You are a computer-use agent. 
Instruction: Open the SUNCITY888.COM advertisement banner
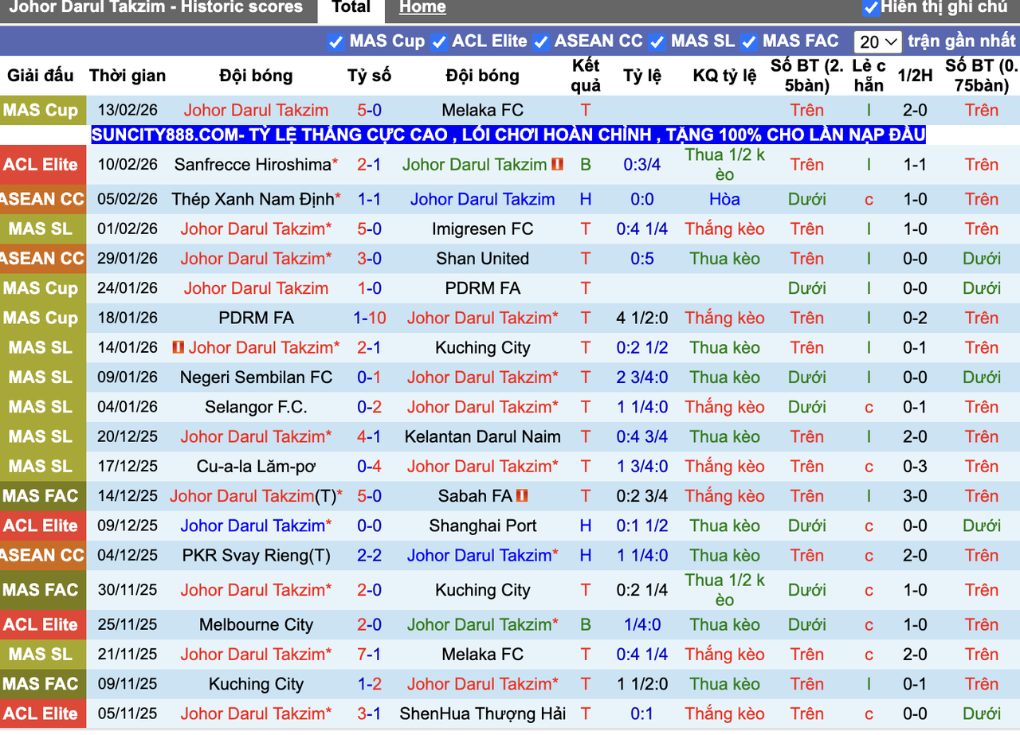[508, 135]
